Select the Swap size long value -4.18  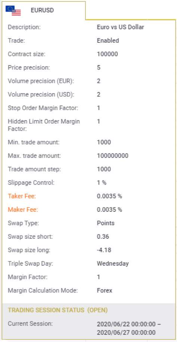point(104,250)
